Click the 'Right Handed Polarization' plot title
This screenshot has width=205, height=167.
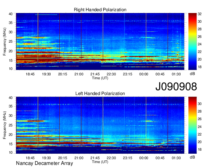point(100,10)
